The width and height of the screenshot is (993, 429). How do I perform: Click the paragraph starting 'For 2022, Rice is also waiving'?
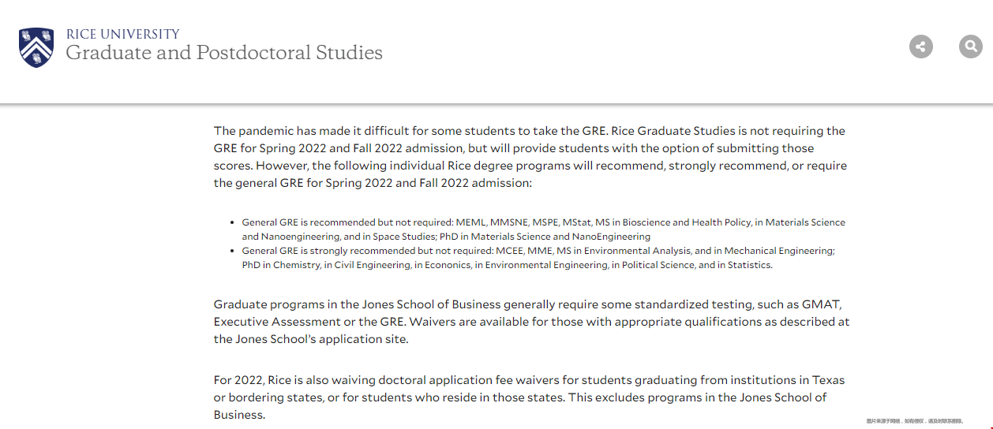529,397
